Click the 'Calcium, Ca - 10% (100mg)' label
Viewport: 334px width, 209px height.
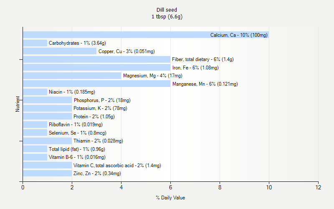[239, 35]
